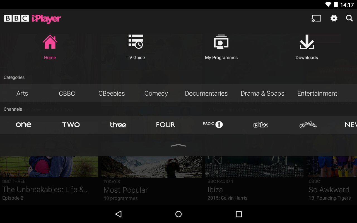Tap the status bar clock 14:17
The width and height of the screenshot is (357, 223).
(347, 5)
